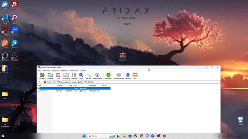The height and width of the screenshot is (139, 248).
Task: Select the Zoom desktop shortcut
Action: 15,31
